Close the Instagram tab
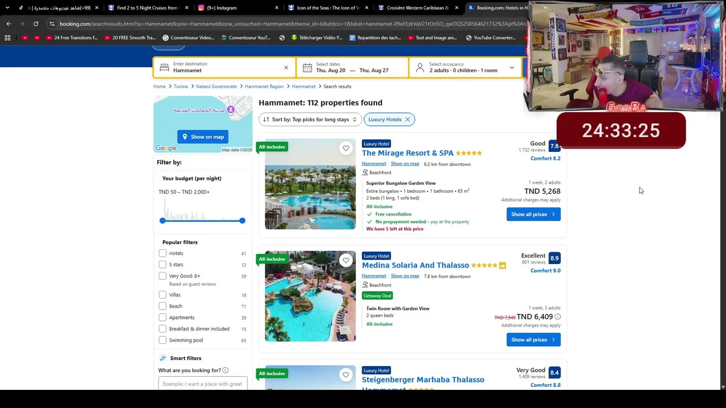 click(277, 8)
